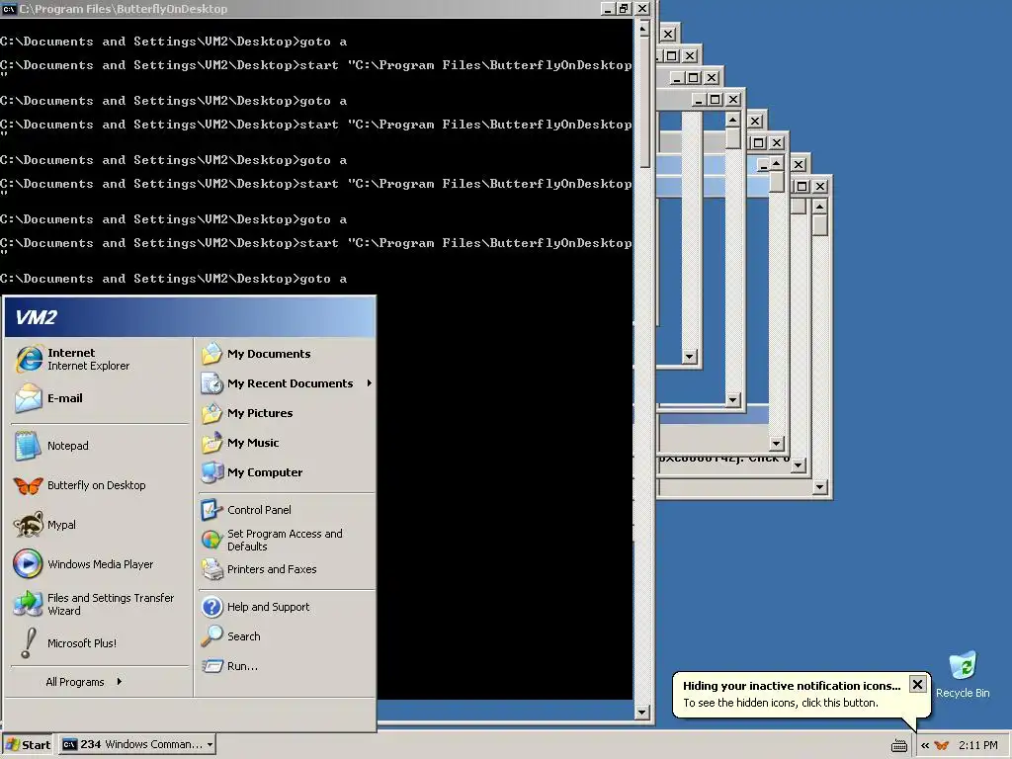This screenshot has height=759, width=1012.
Task: Close the hidden icons notification balloon
Action: (917, 684)
